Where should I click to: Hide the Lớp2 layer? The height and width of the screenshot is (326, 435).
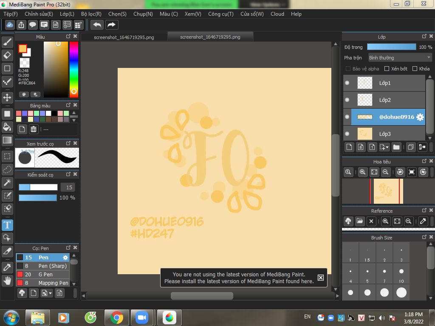347,100
